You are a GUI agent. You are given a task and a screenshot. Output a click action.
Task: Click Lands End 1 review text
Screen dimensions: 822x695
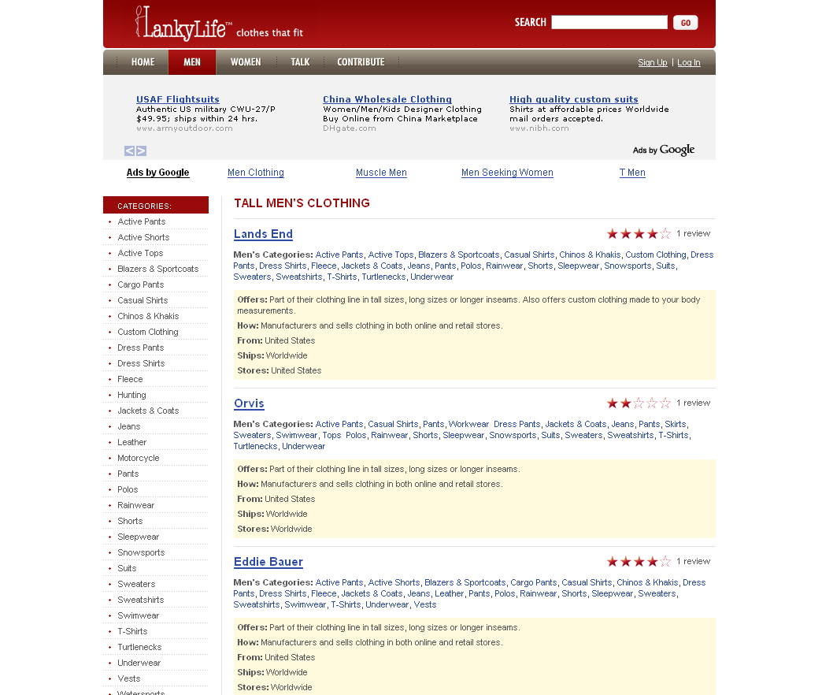click(x=693, y=233)
